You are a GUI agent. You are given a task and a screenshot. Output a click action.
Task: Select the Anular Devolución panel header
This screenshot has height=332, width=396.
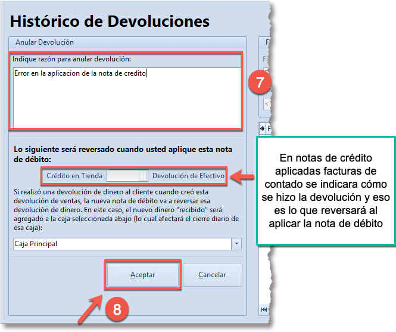(x=127, y=42)
